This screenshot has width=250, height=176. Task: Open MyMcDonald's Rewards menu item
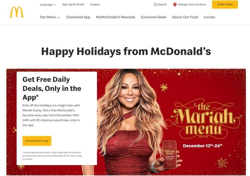[115, 17]
